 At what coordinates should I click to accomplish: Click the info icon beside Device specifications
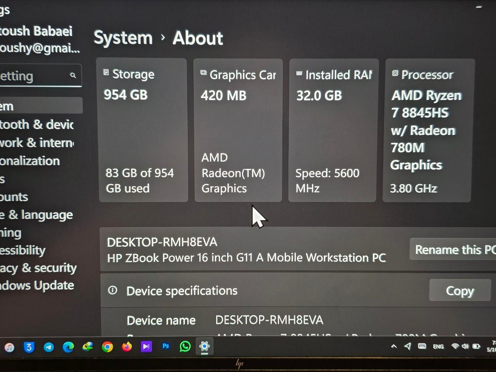pos(112,290)
